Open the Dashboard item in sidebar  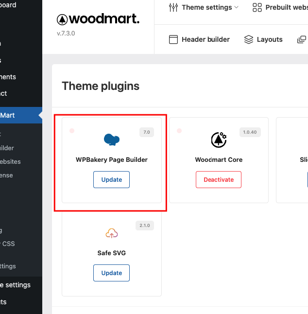coord(8,5)
